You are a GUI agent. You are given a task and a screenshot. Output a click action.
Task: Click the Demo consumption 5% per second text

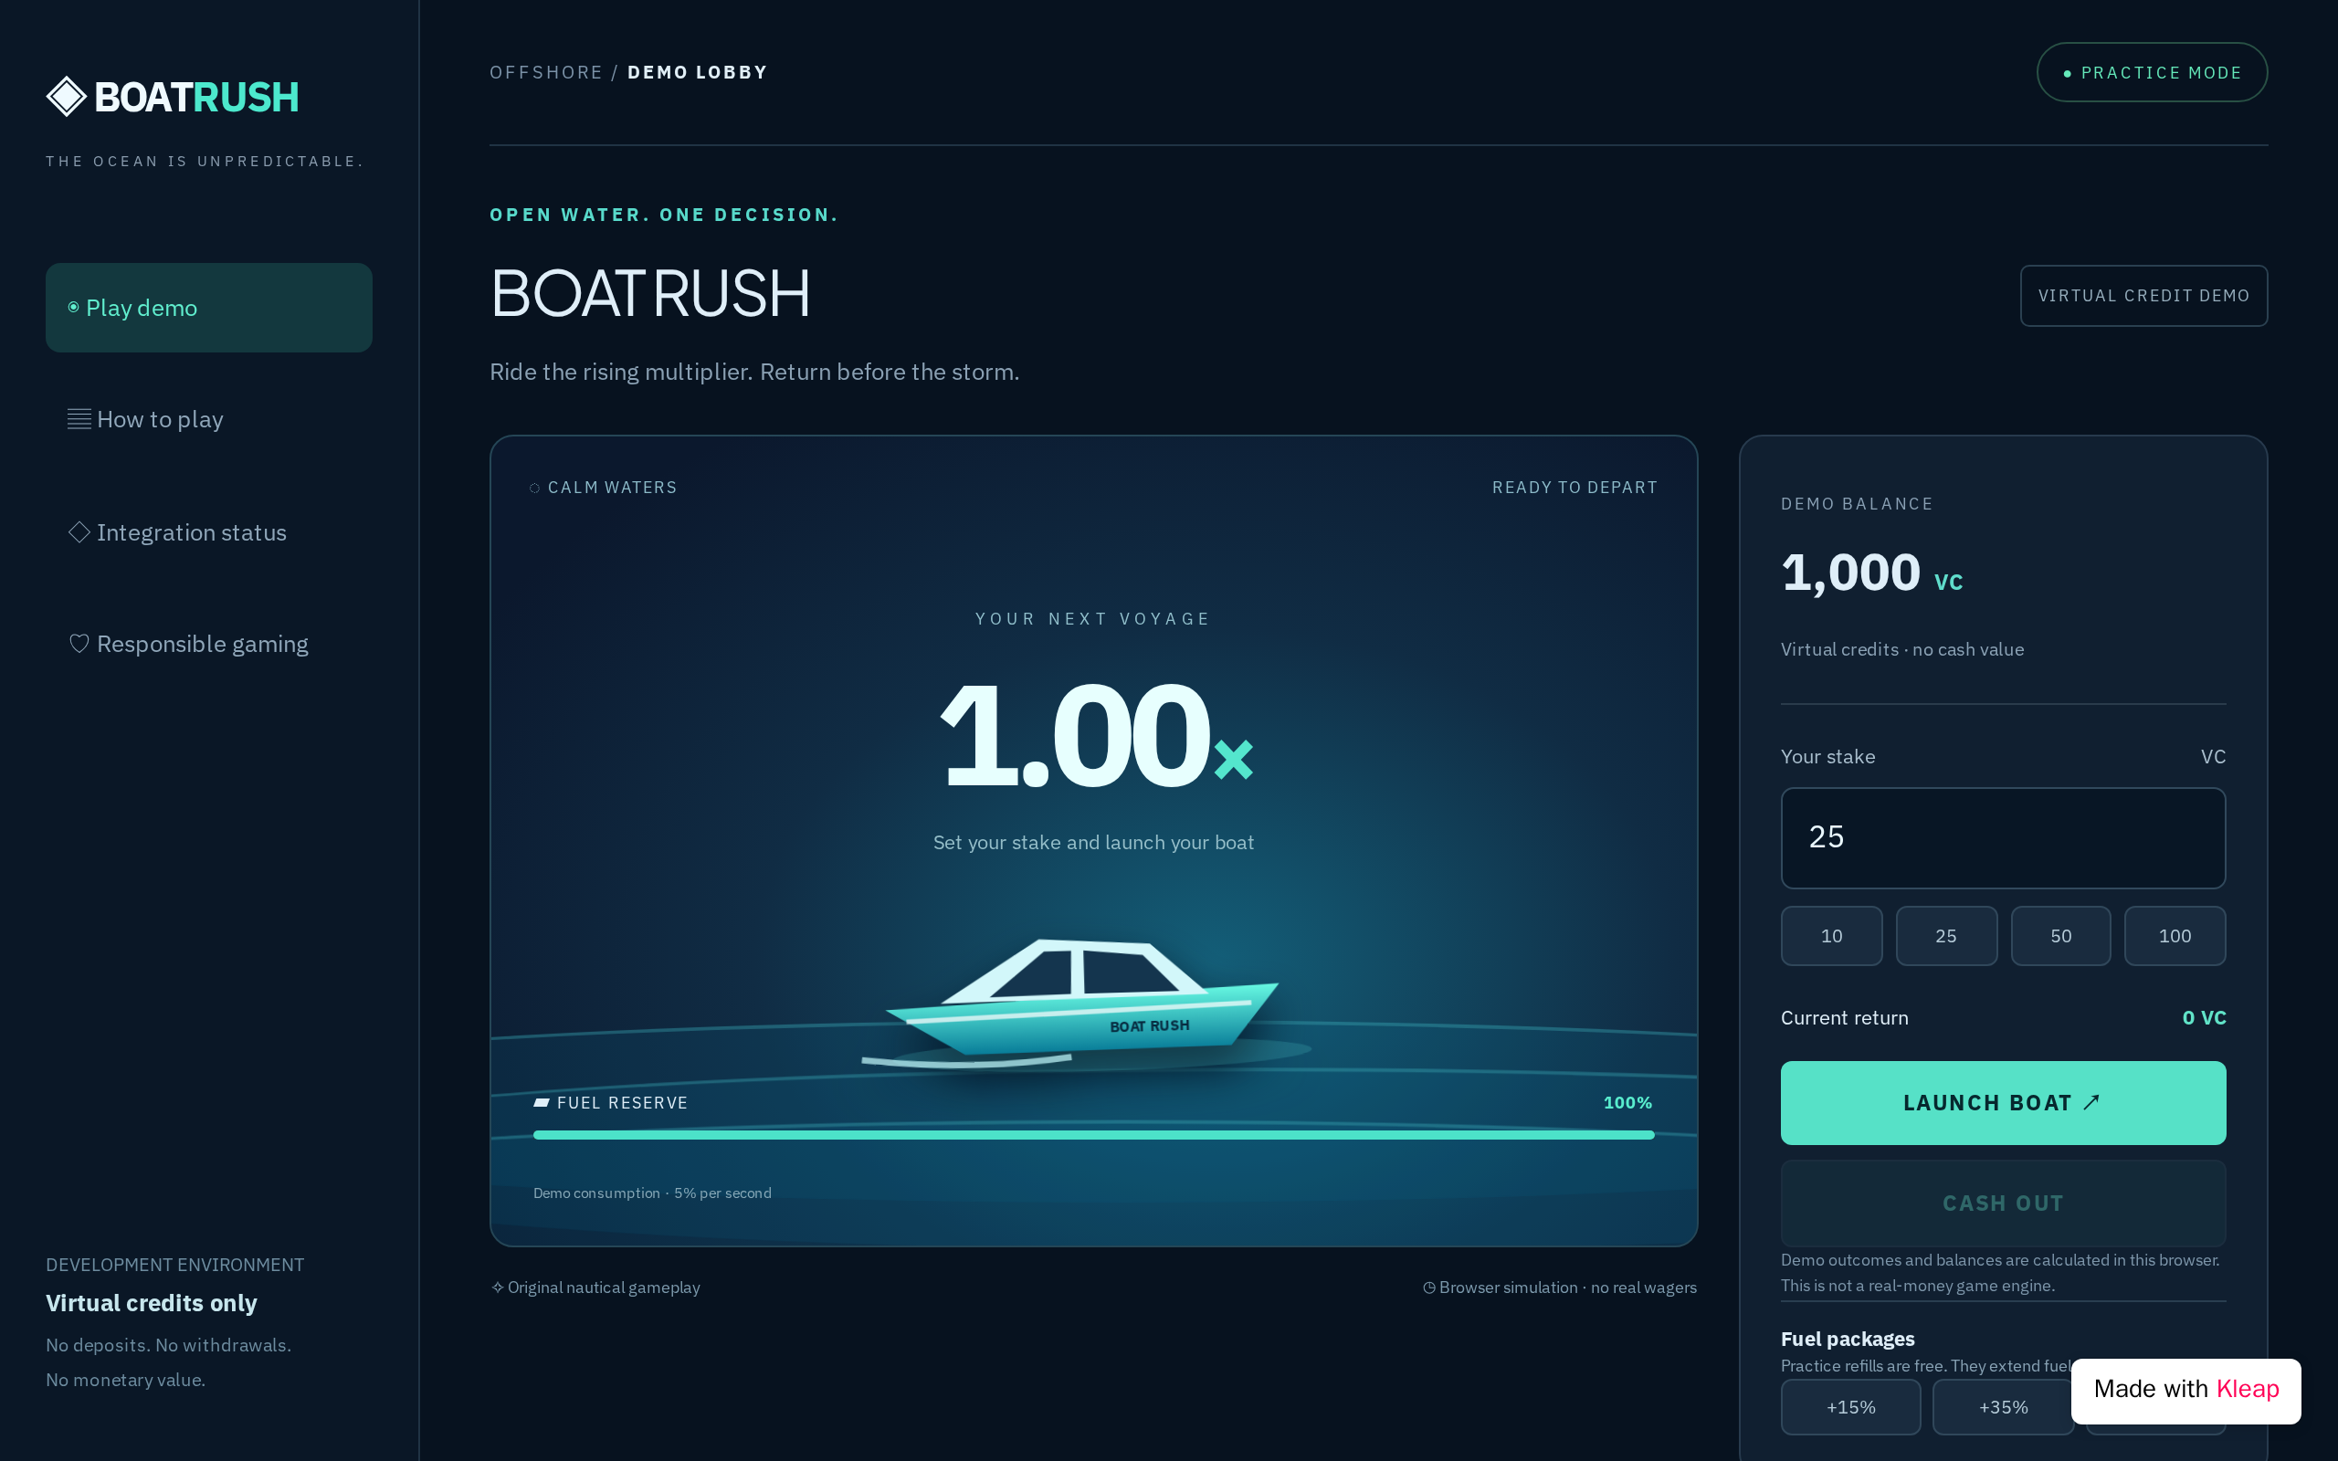(x=652, y=1193)
